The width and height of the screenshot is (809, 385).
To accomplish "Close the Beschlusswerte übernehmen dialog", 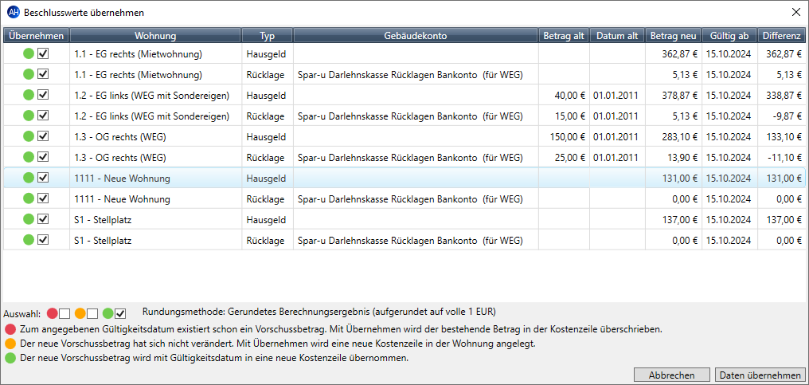I will tap(796, 13).
